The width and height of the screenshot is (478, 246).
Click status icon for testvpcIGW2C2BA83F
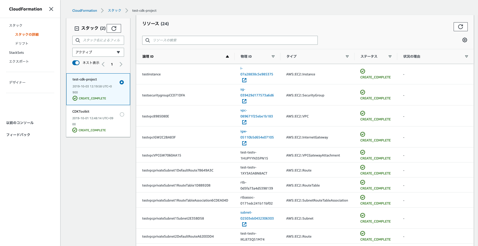point(363,134)
